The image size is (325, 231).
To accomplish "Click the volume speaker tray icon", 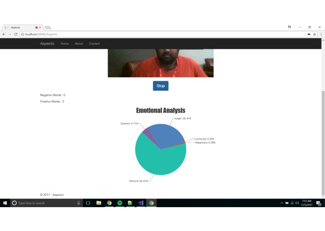I will pos(297,203).
